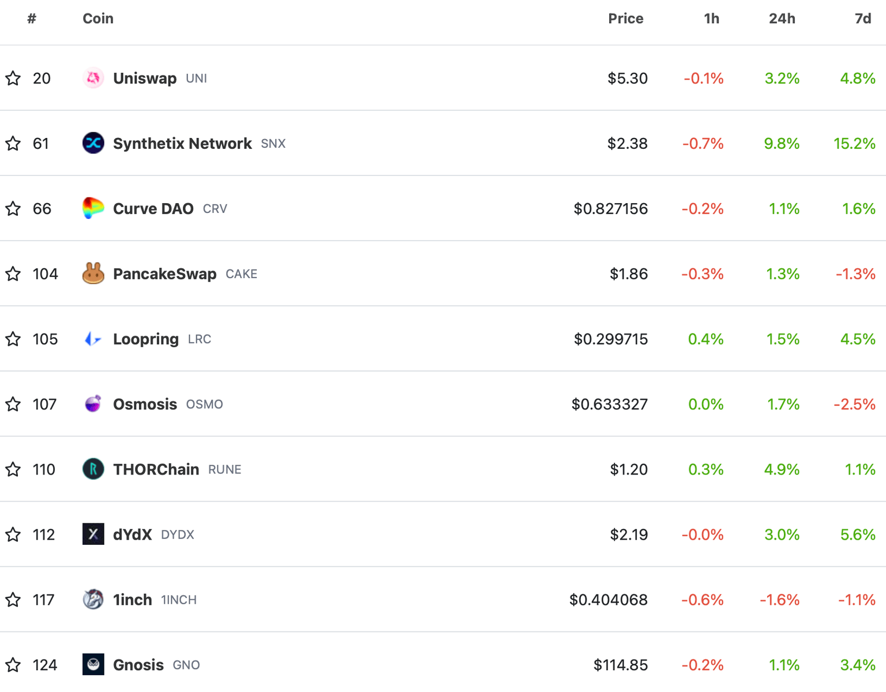Sort the table by Price header
886x692 pixels.
[625, 18]
